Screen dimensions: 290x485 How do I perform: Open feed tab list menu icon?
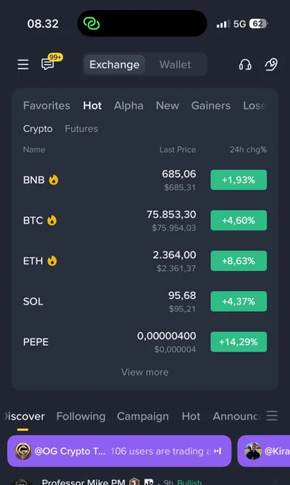271,416
